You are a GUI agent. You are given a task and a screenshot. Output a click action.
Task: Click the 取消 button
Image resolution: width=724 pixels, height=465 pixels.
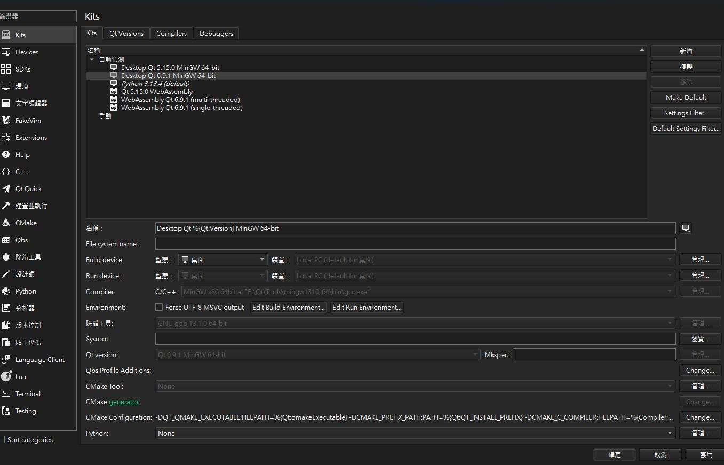pos(661,454)
